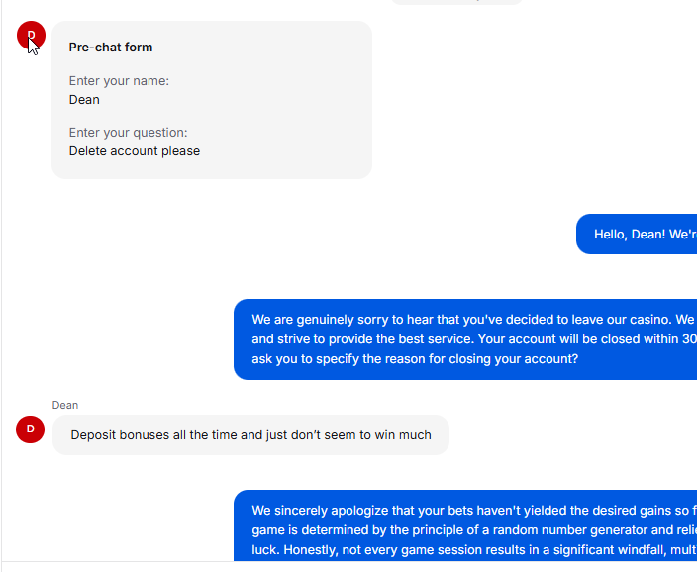
Task: Click the 'Enter your name:' label
Action: [119, 81]
